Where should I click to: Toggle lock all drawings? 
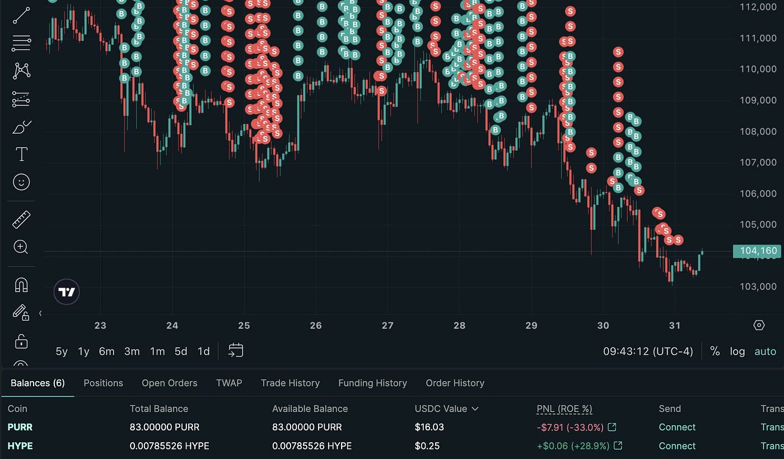21,342
